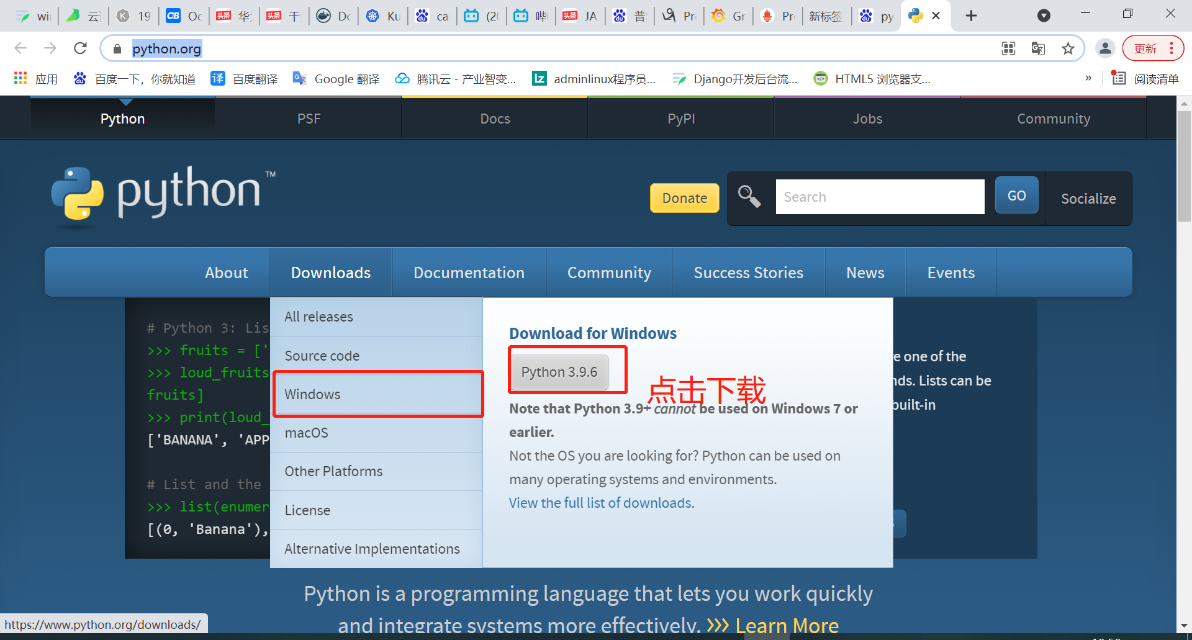Viewport: 1192px width, 640px height.
Task: Open the Apps grid icon in bookmarks bar
Action: (x=20, y=78)
